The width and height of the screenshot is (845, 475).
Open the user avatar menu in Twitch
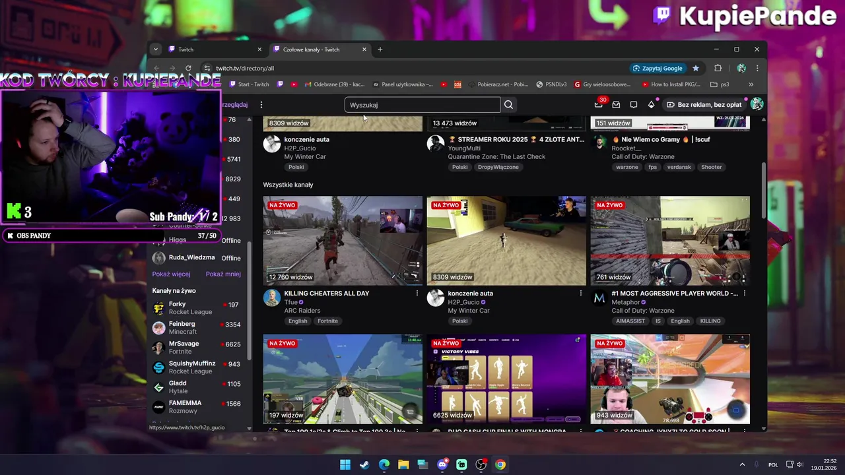point(757,104)
